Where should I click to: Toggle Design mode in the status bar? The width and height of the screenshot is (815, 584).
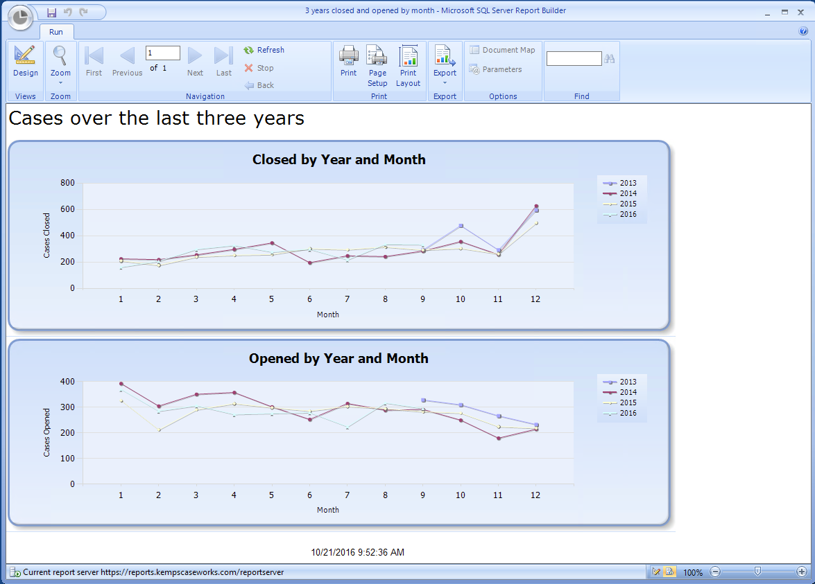click(657, 572)
